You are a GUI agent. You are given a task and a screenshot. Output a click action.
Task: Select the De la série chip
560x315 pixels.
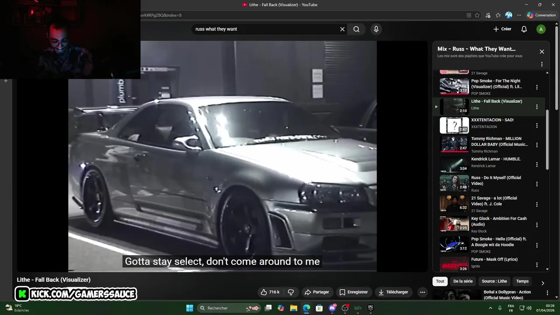click(463, 281)
